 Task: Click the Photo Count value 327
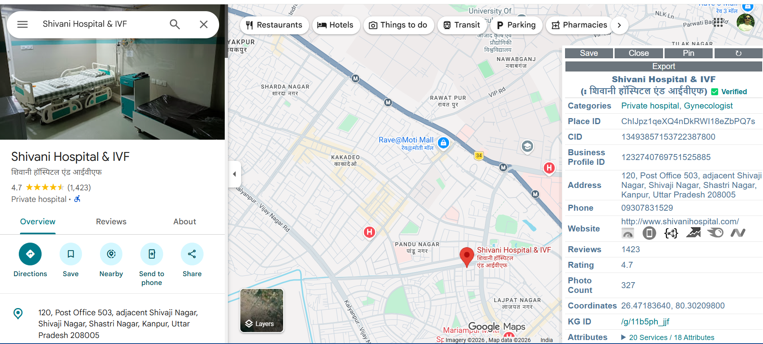tap(628, 285)
